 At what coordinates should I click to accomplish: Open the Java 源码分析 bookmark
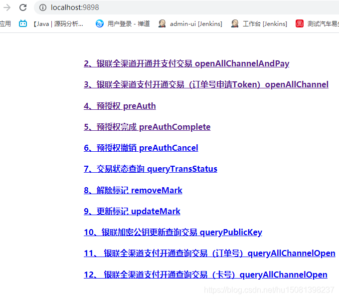tap(58, 23)
